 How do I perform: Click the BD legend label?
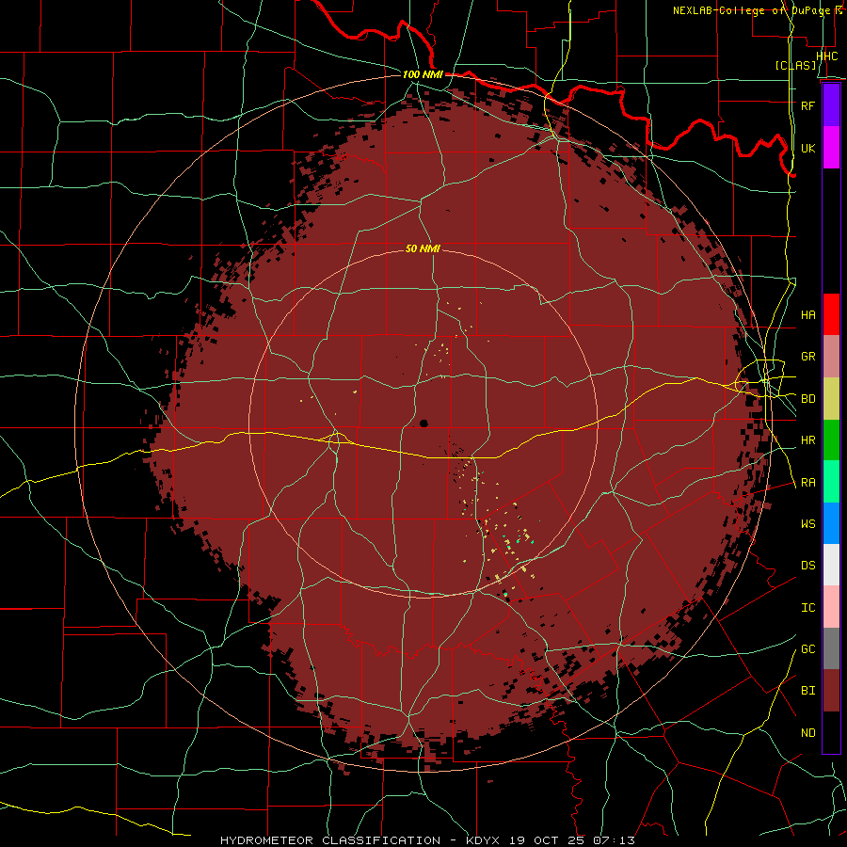(x=807, y=399)
